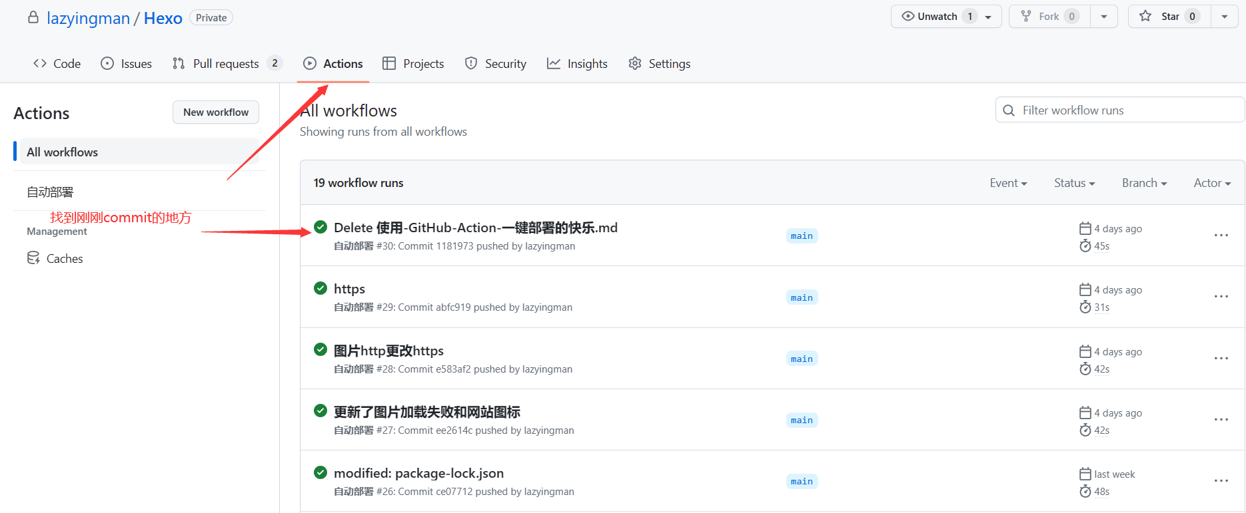1246x513 pixels.
Task: Open the modified: package-lock.json run
Action: point(418,473)
